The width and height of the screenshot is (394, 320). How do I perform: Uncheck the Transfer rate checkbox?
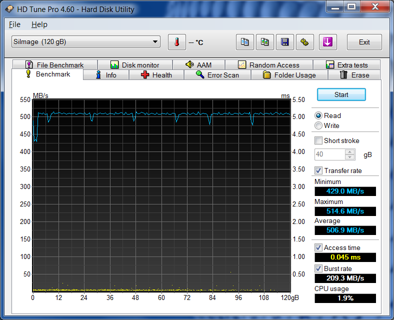318,170
